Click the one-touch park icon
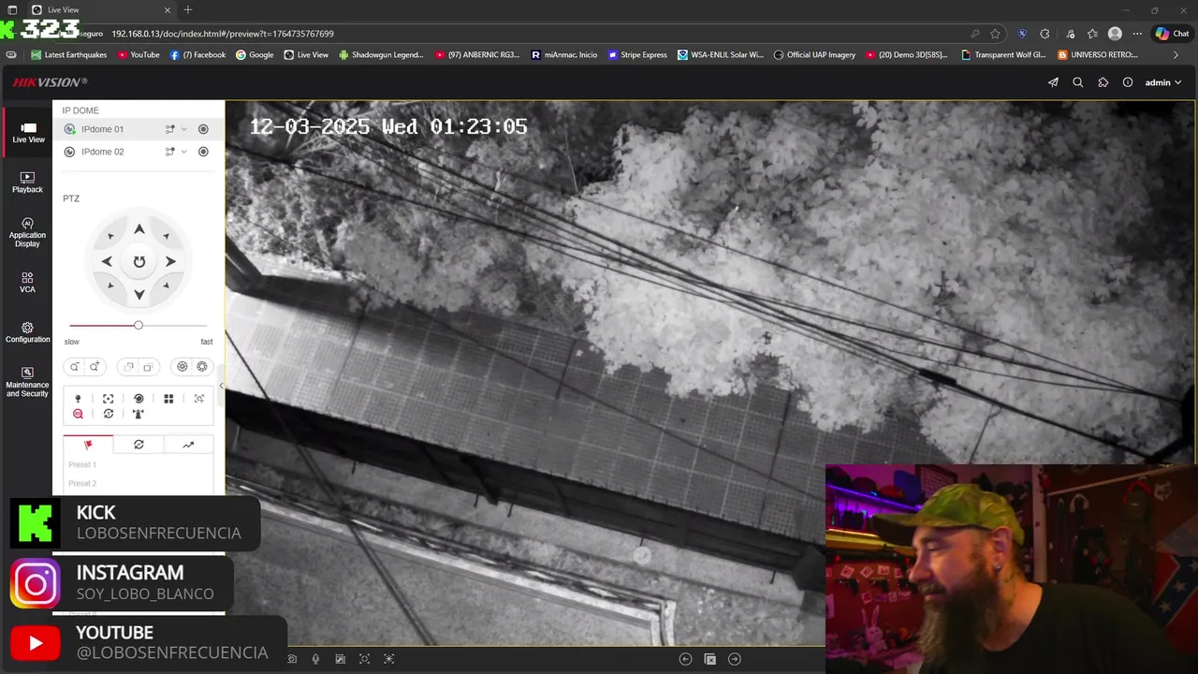Image resolution: width=1198 pixels, height=674 pixels. coord(139,414)
